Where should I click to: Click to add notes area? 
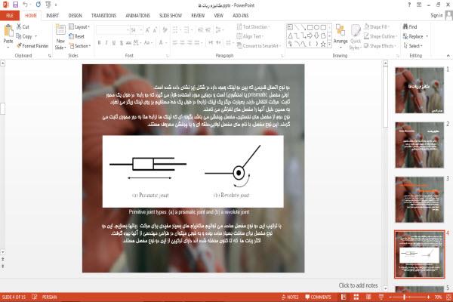point(358,285)
